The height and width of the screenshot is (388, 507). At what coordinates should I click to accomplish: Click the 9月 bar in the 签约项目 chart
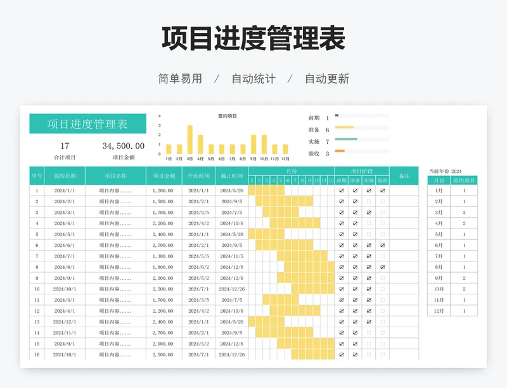click(254, 144)
